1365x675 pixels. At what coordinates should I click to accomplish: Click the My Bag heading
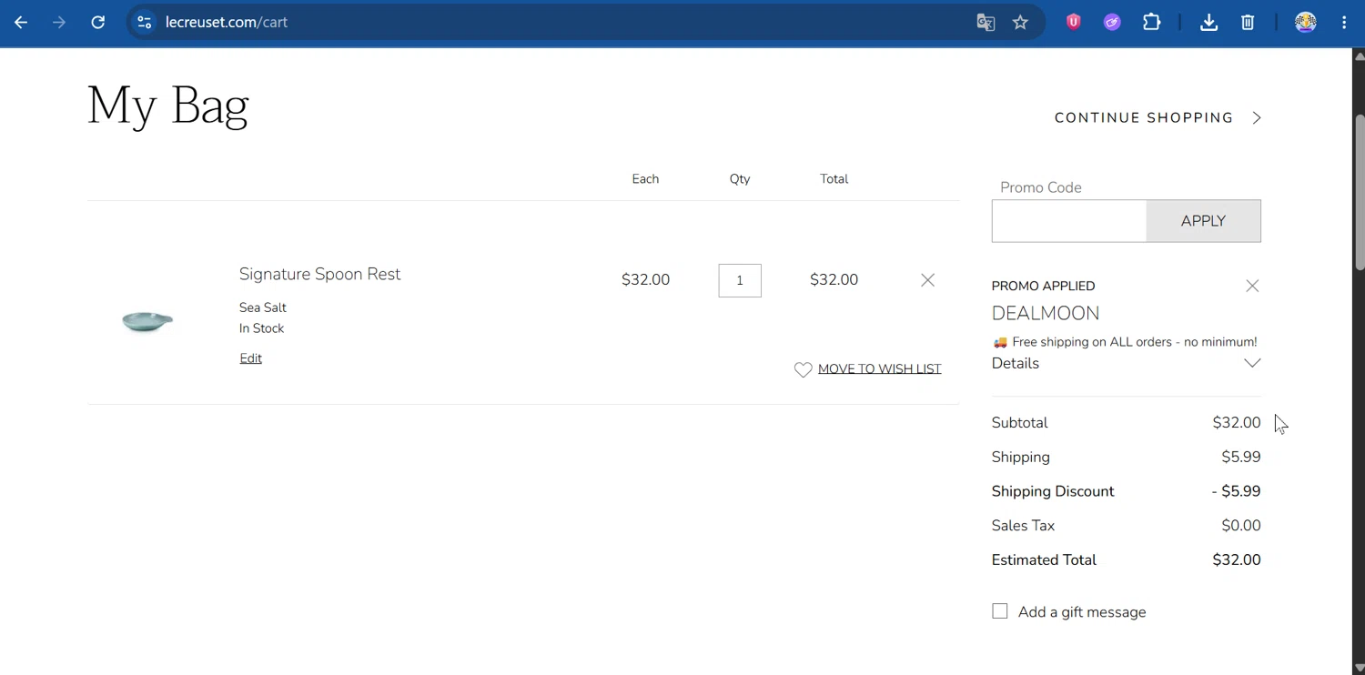pos(168,106)
